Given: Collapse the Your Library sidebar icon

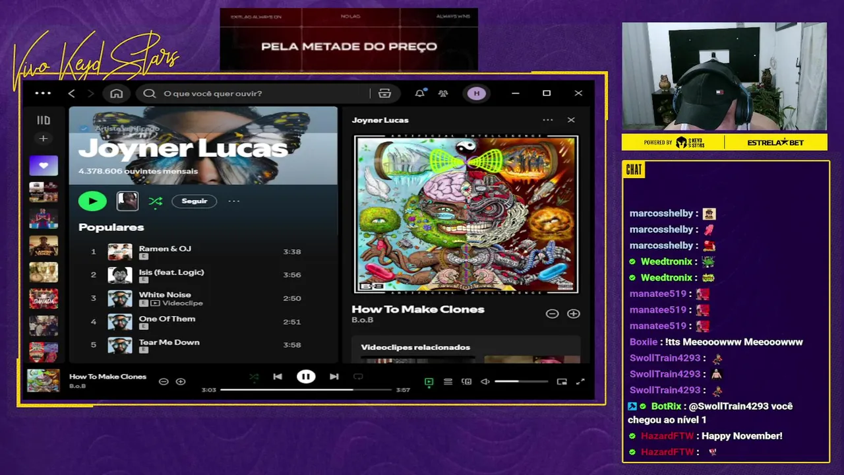Looking at the screenshot, I should pos(44,120).
